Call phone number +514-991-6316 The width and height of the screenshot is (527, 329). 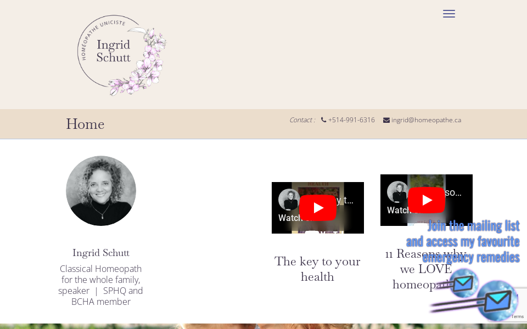[x=351, y=120]
